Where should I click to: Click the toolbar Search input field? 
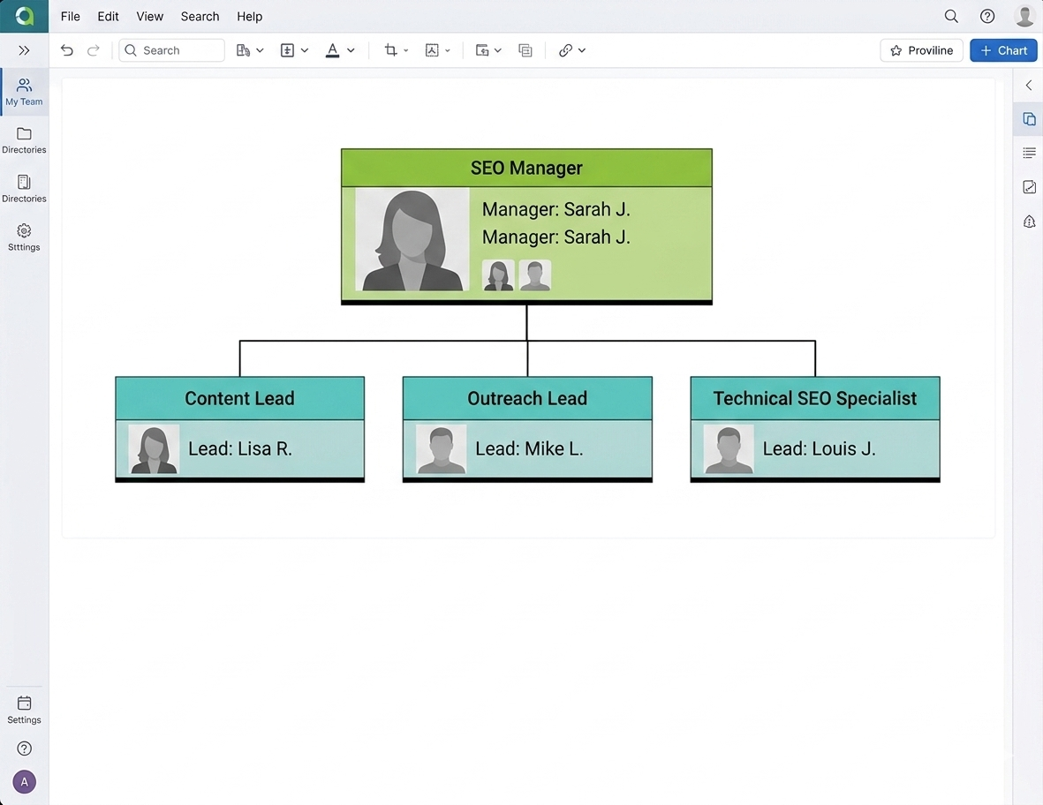[171, 50]
